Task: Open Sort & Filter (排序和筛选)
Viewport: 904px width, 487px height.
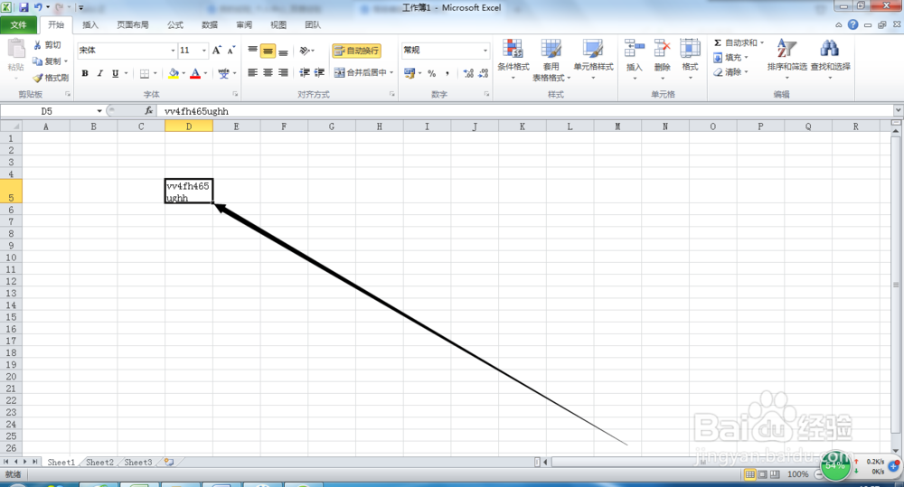Action: pyautogui.click(x=787, y=60)
